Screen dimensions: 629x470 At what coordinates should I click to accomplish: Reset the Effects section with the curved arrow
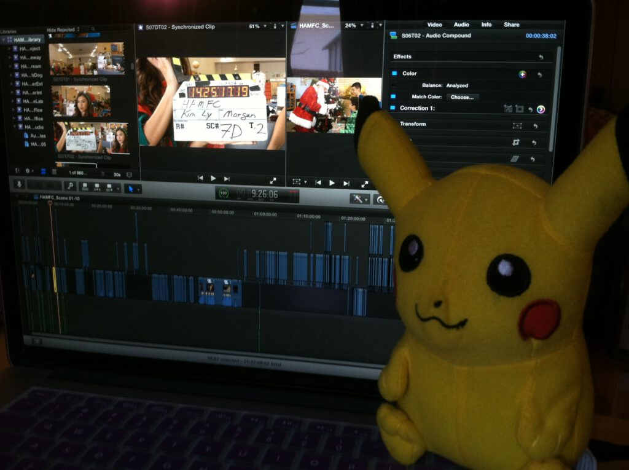pos(541,57)
